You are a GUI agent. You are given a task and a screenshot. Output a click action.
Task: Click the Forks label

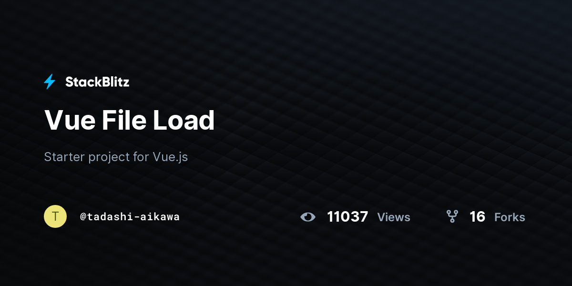510,217
